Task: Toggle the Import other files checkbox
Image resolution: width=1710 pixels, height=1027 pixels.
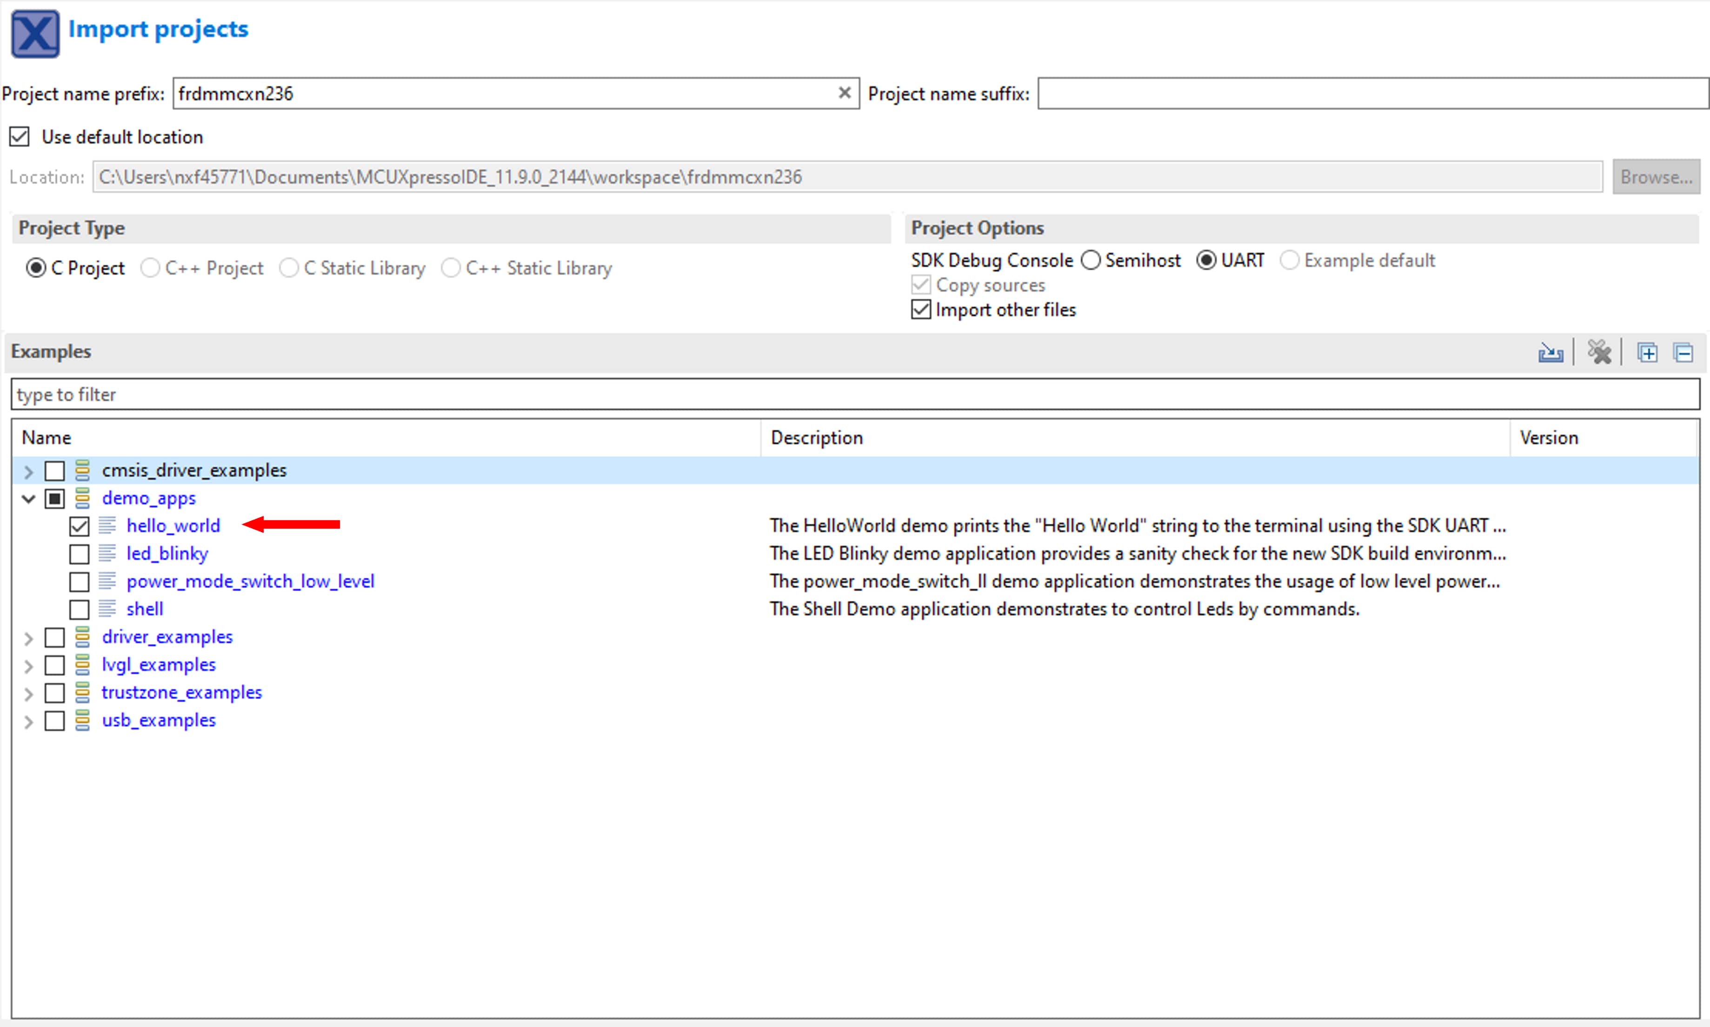Action: pos(921,310)
